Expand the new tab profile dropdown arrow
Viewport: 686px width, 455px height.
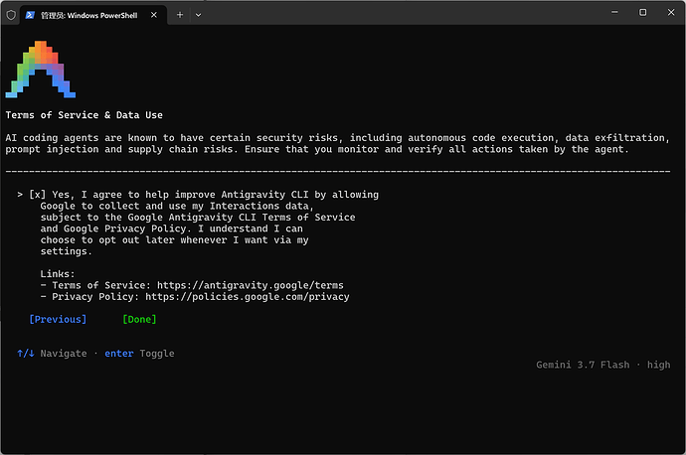(198, 15)
